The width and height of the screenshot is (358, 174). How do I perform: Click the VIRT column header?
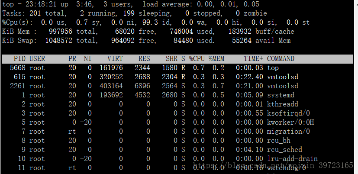coord(115,59)
